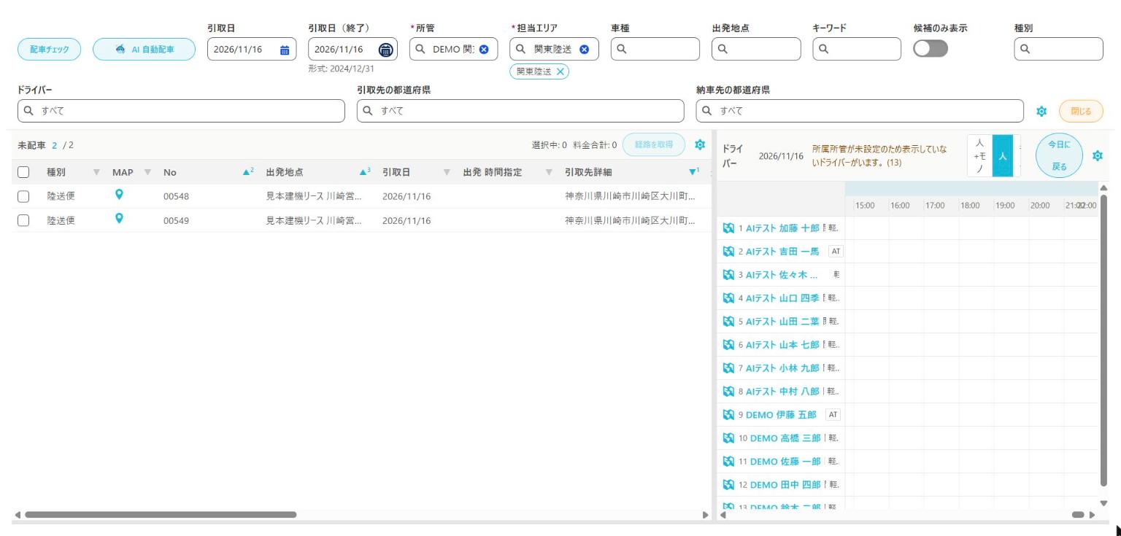Show map pin for order 00549
The width and height of the screenshot is (1121, 536).
tap(119, 220)
